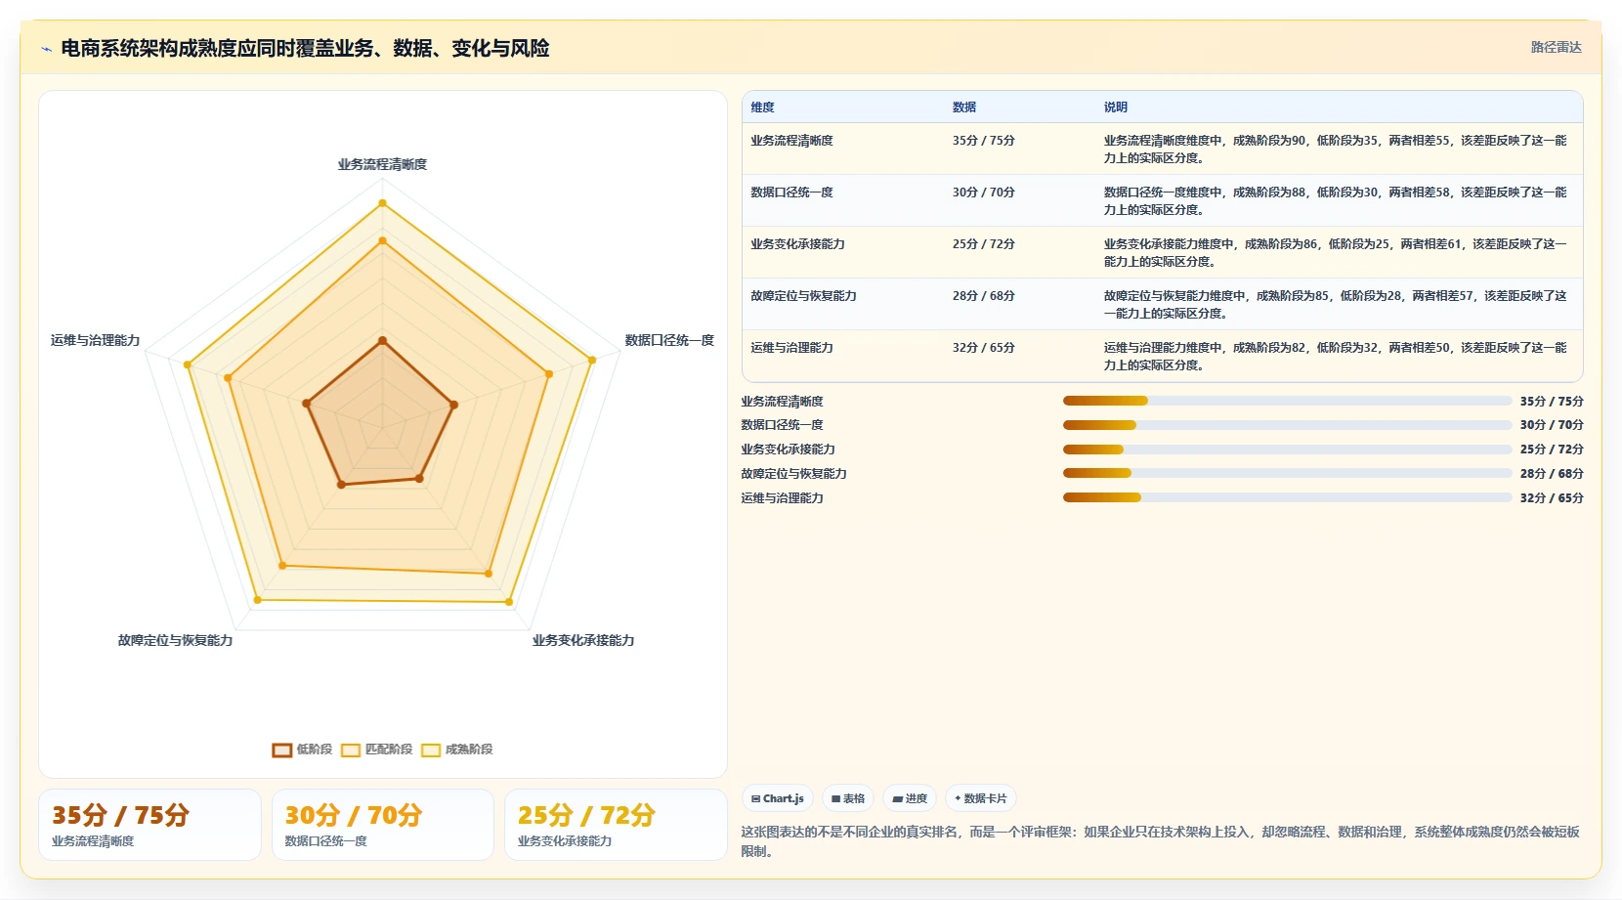The image size is (1622, 900).
Task: Select 运维与治理能力 row name in table
Action: (x=791, y=348)
